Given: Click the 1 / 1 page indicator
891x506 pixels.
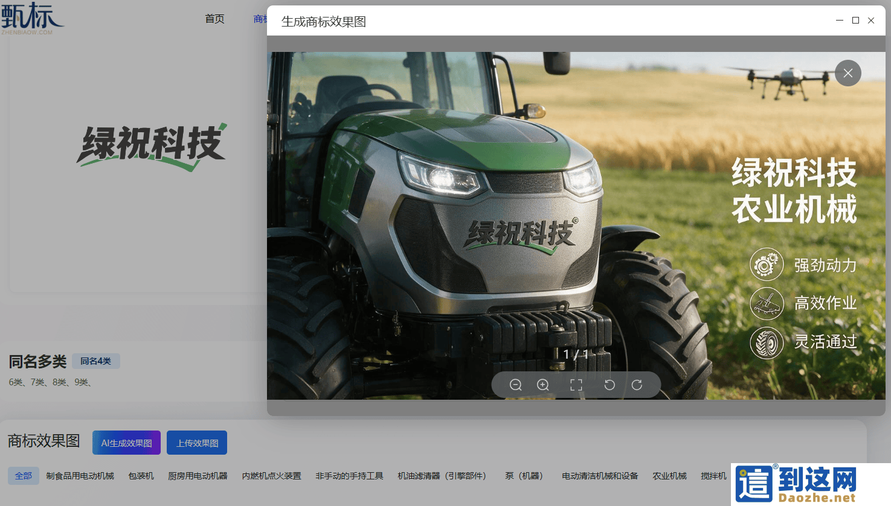Looking at the screenshot, I should pyautogui.click(x=576, y=354).
